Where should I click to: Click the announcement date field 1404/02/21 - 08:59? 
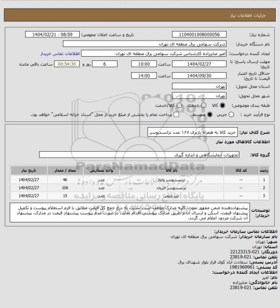52,34
